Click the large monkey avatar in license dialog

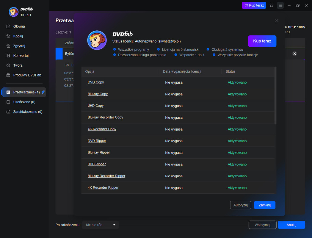pyautogui.click(x=97, y=40)
